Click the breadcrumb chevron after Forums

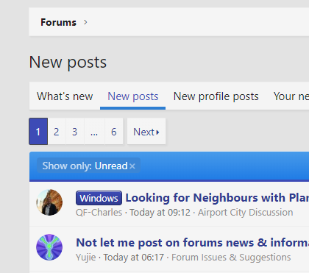[x=85, y=22]
